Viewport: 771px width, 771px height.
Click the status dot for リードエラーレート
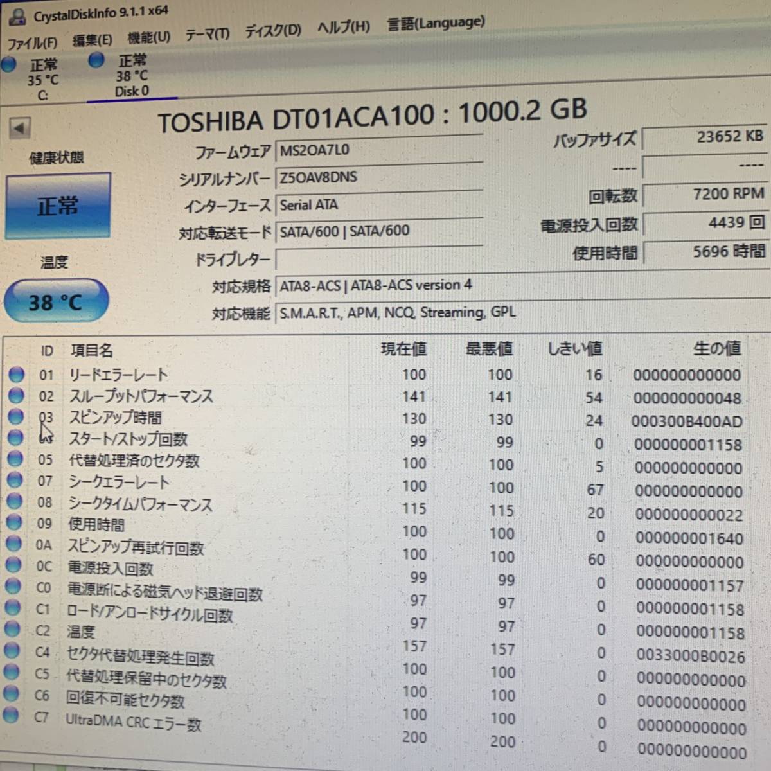[x=17, y=374]
